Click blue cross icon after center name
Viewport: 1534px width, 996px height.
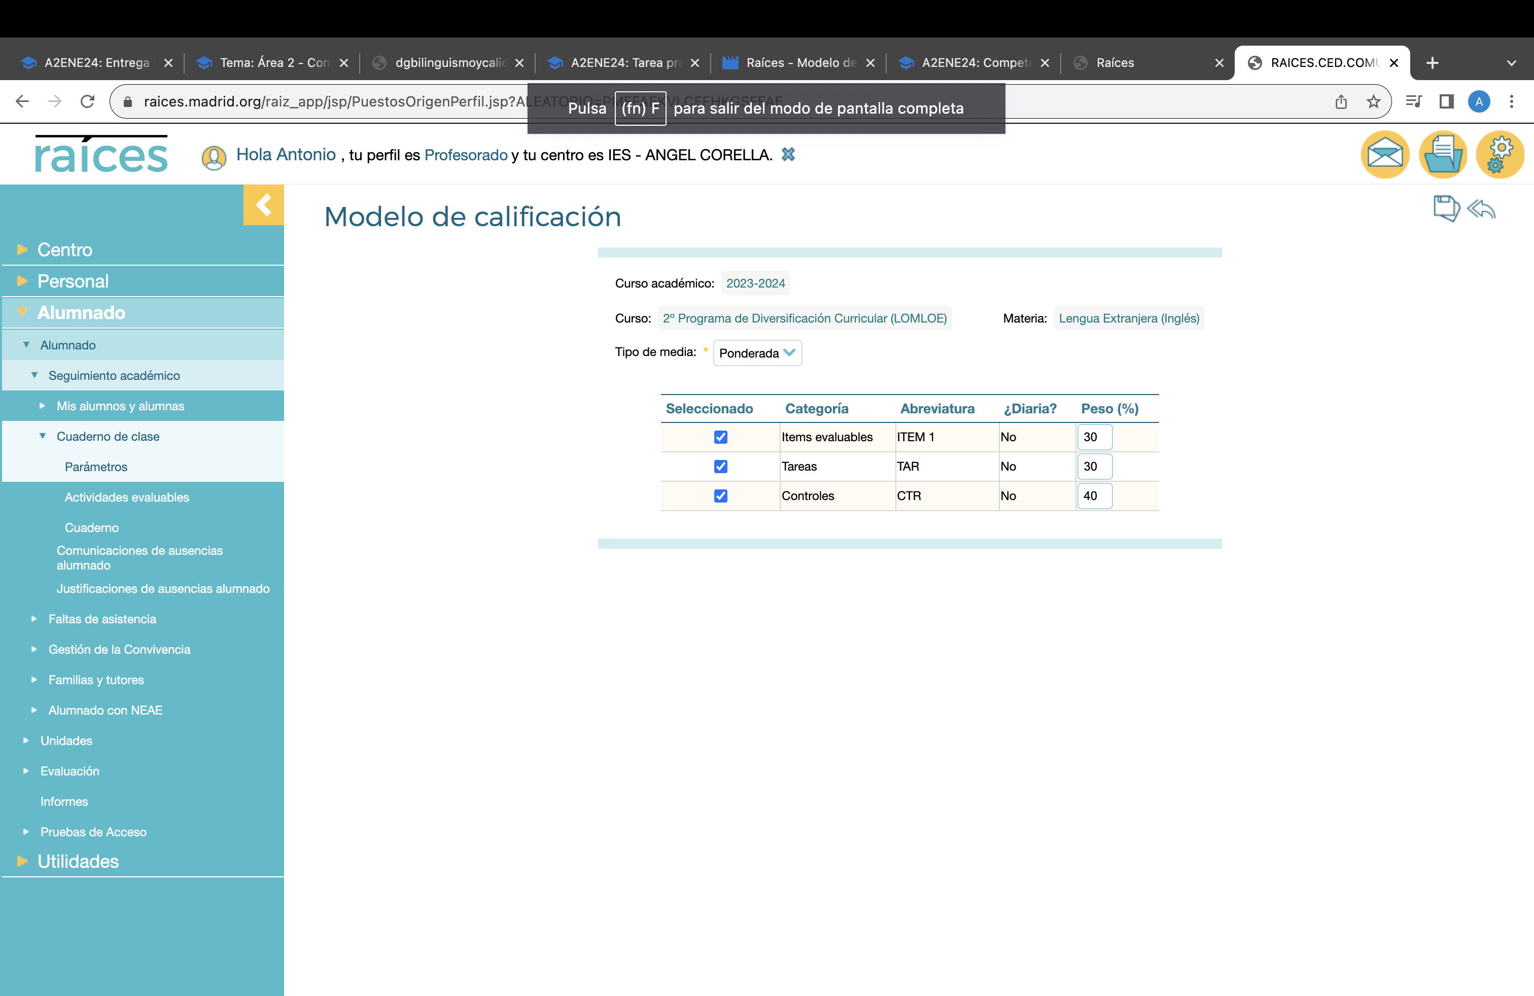pyautogui.click(x=788, y=155)
